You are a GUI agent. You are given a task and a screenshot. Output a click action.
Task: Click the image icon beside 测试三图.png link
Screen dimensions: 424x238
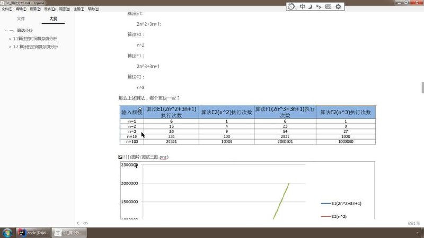click(x=120, y=157)
